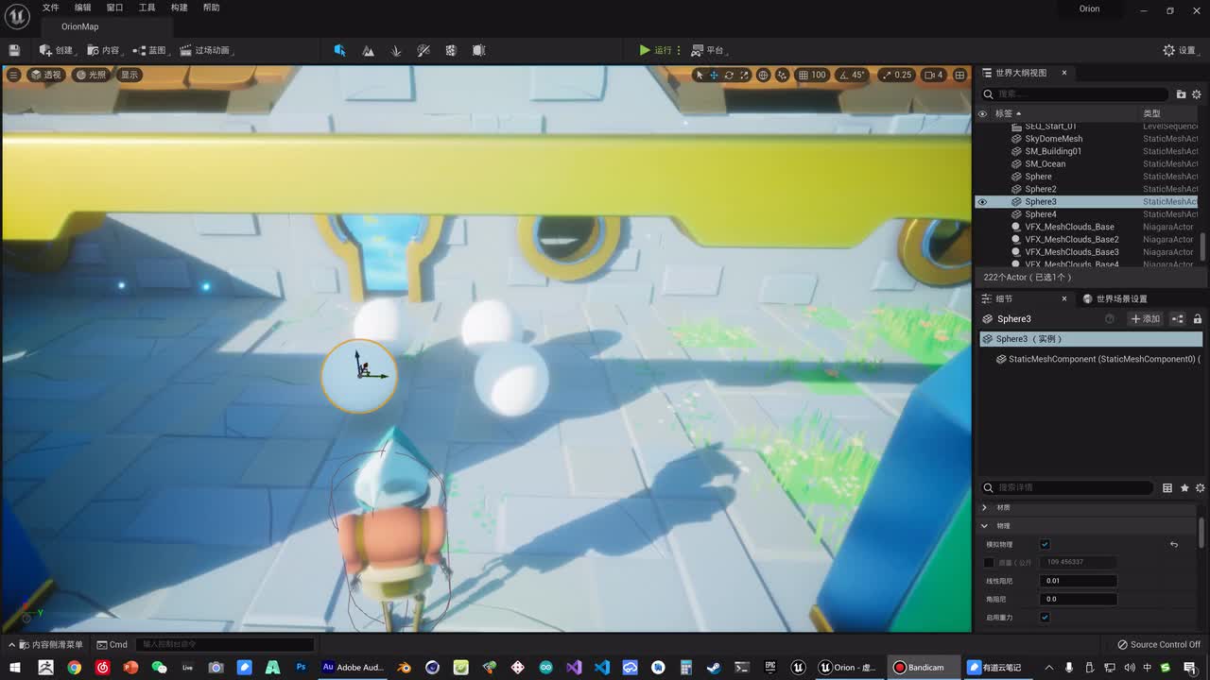The width and height of the screenshot is (1210, 680).
Task: Open the 构建 menu
Action: click(x=179, y=8)
